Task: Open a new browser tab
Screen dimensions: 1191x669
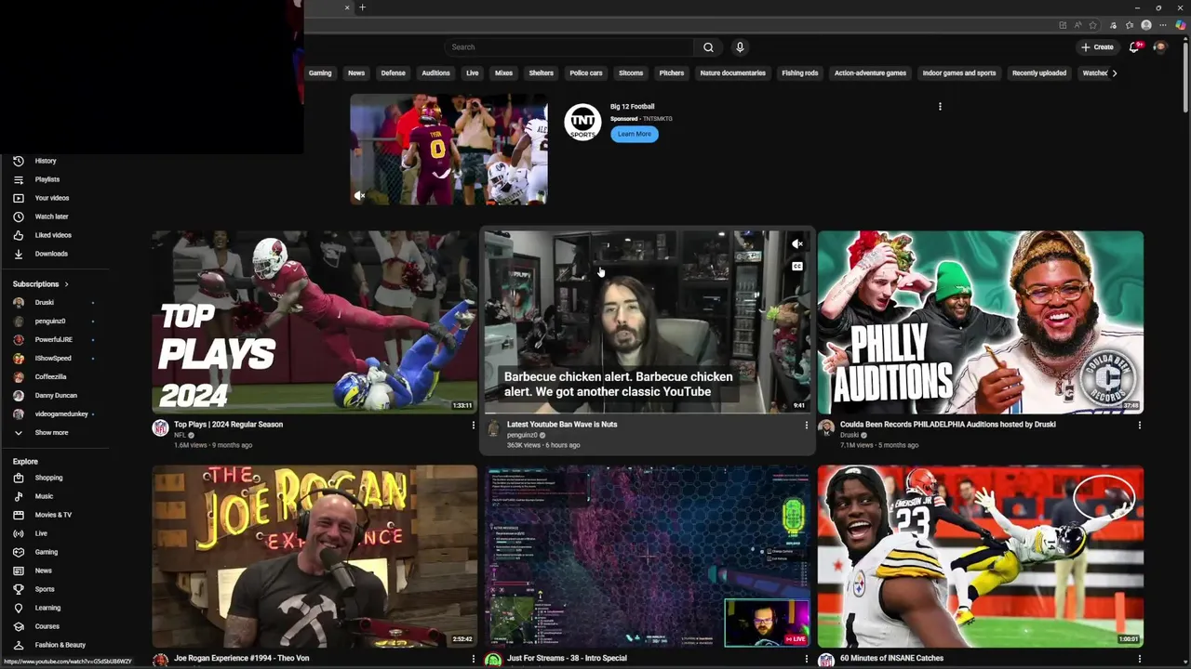Action: click(x=362, y=7)
